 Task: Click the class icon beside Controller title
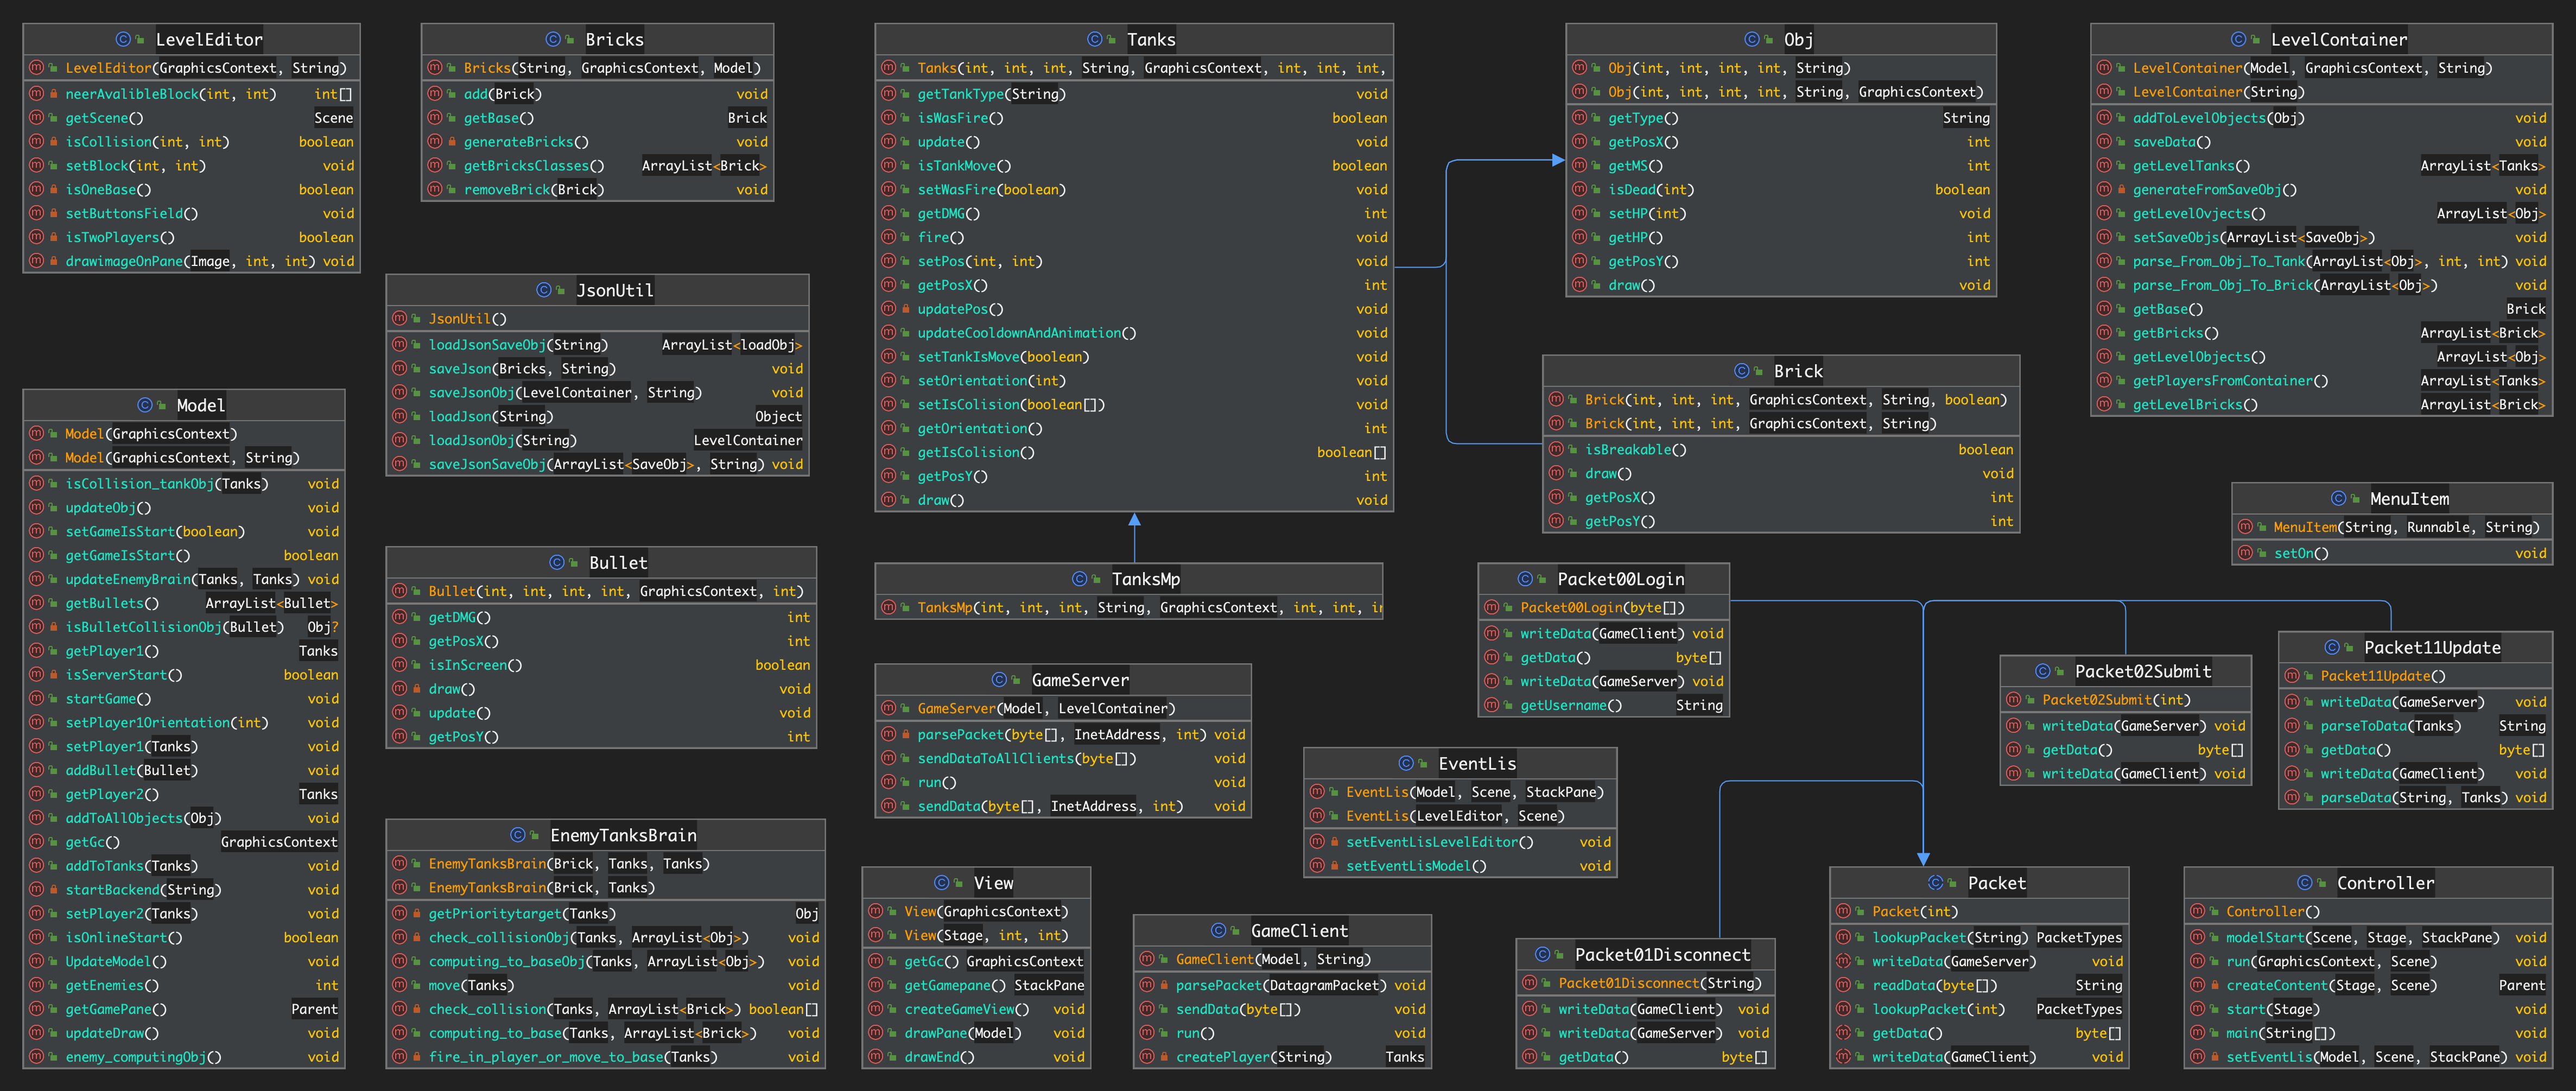tap(2304, 883)
